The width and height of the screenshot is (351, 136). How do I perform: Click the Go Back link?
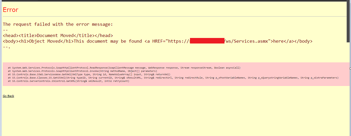pyautogui.click(x=9, y=96)
